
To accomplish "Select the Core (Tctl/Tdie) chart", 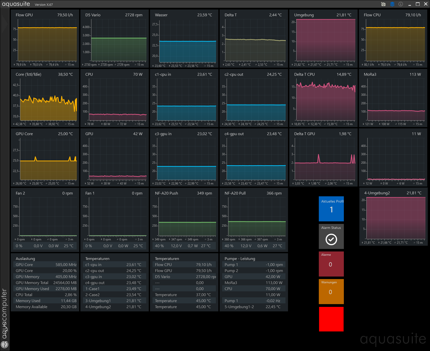I will [45, 98].
